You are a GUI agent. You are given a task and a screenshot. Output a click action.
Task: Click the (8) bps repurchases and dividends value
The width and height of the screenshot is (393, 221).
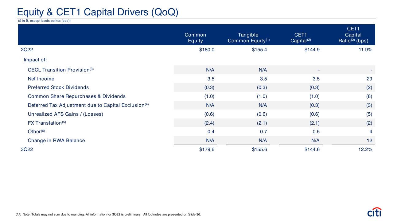click(369, 96)
